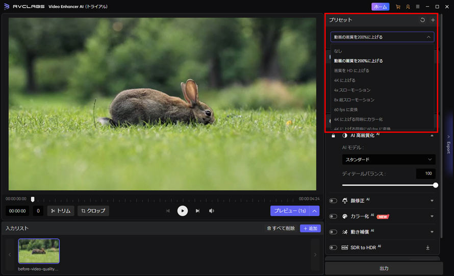Screen dimensions: 454x276
Task: Collapse the AI 高画質化 section
Action: [x=432, y=136]
